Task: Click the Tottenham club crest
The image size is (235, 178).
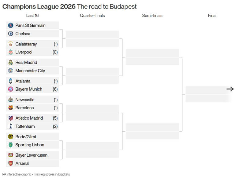Action: coord(11,126)
